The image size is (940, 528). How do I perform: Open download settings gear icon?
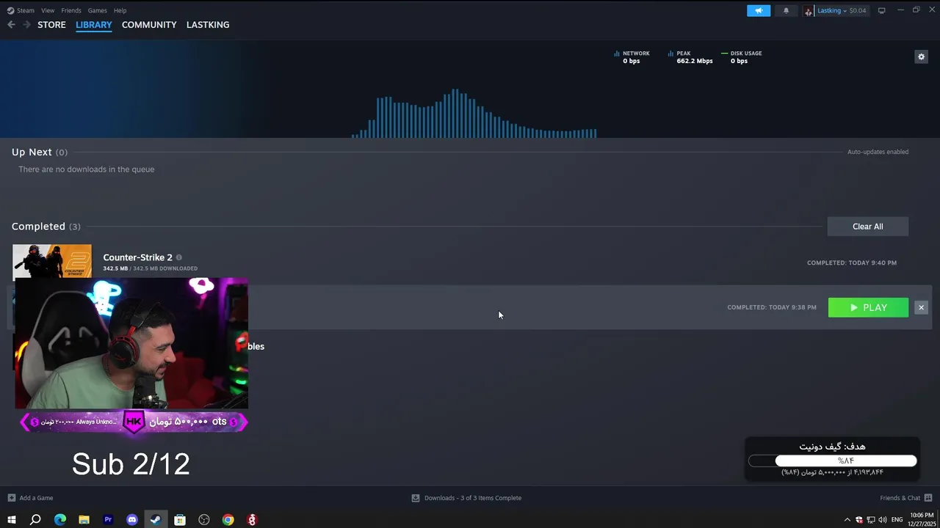point(921,56)
